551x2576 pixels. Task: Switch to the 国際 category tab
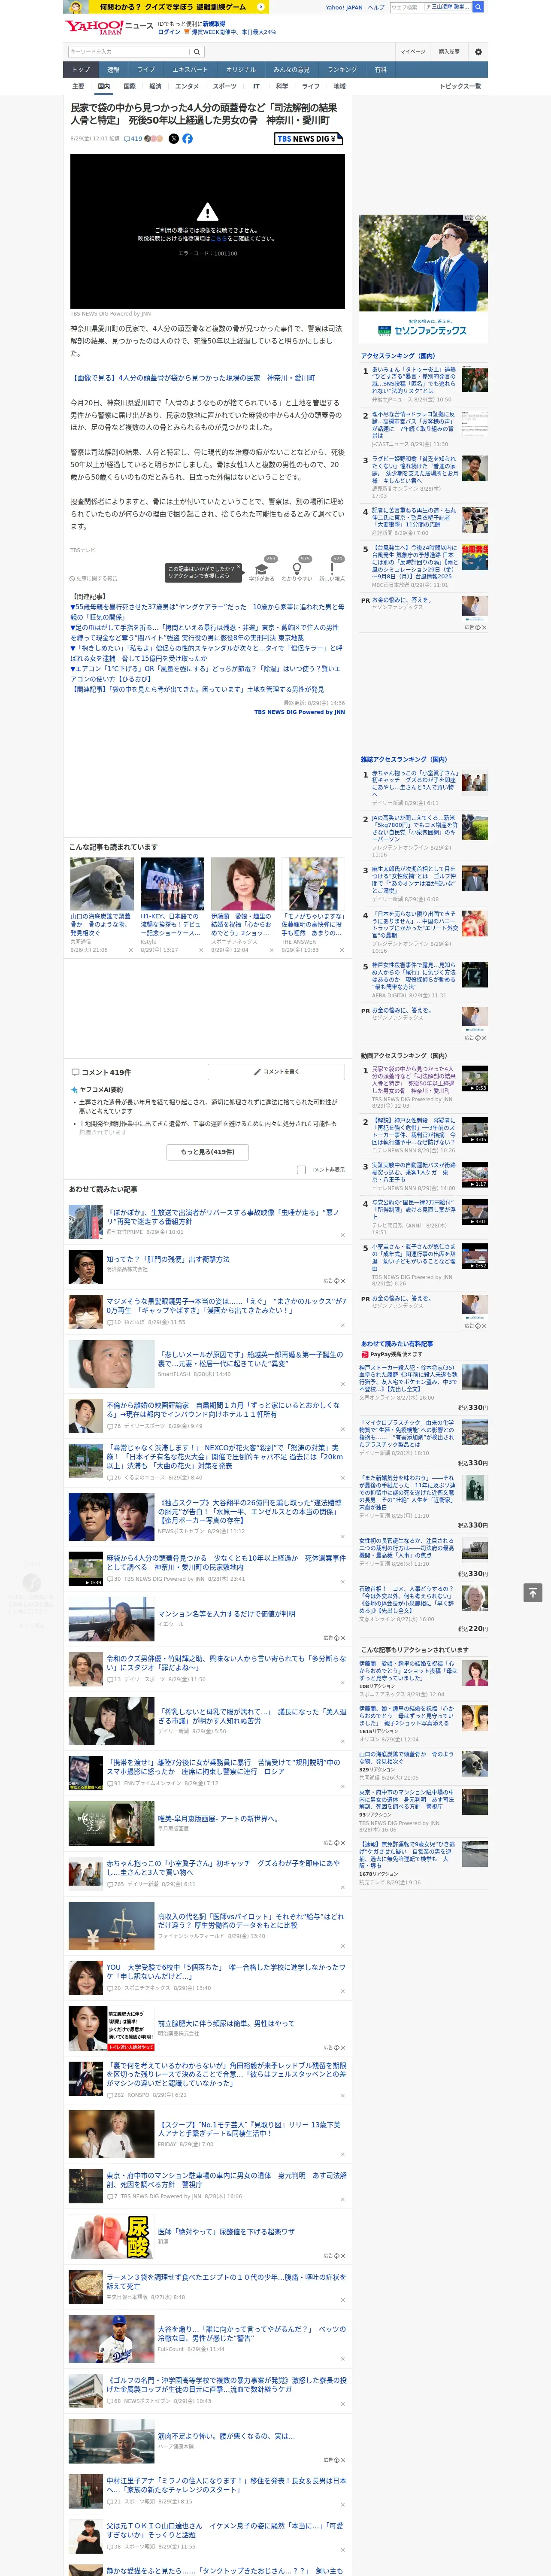pos(129,86)
